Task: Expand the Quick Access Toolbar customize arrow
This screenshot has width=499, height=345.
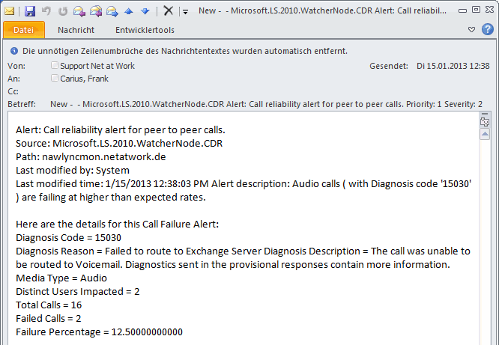Action: [185, 12]
